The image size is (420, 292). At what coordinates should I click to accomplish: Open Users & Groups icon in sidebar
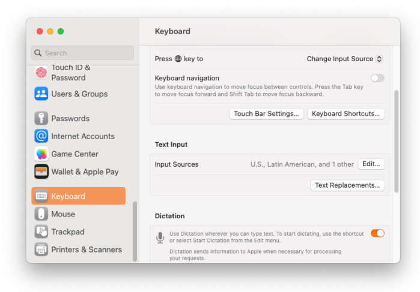pyautogui.click(x=41, y=94)
